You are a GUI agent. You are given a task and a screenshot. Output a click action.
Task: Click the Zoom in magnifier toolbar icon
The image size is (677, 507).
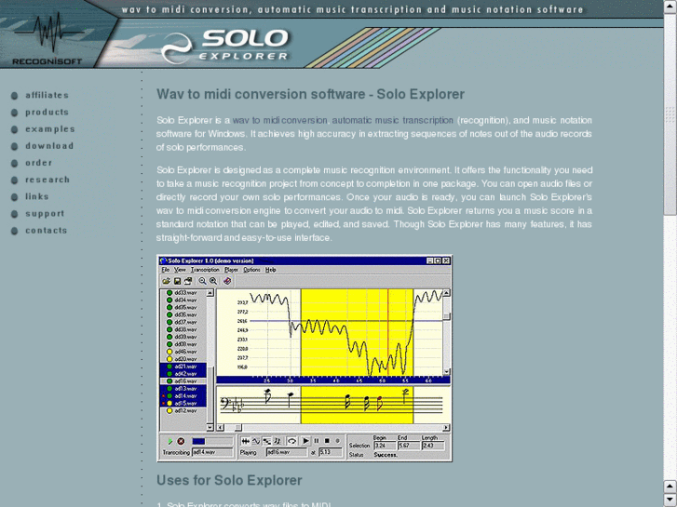[x=213, y=281]
